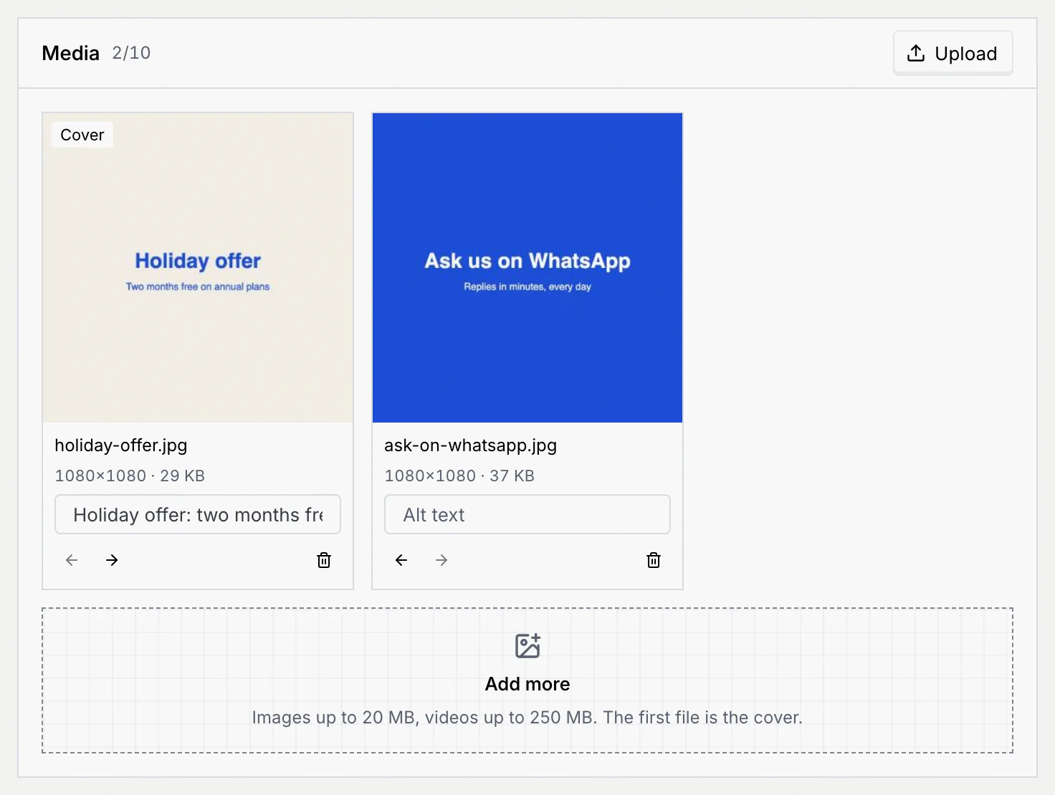Focus empty Alt text field of ask-on-whatsapp.jpg
Screen dimensions: 1055x795
pyautogui.click(x=527, y=514)
